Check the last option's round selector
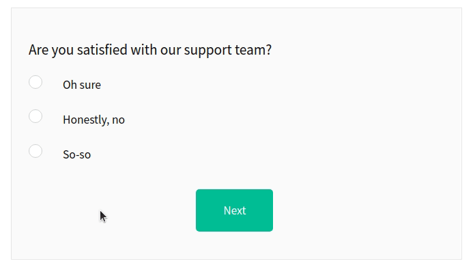 (35, 151)
